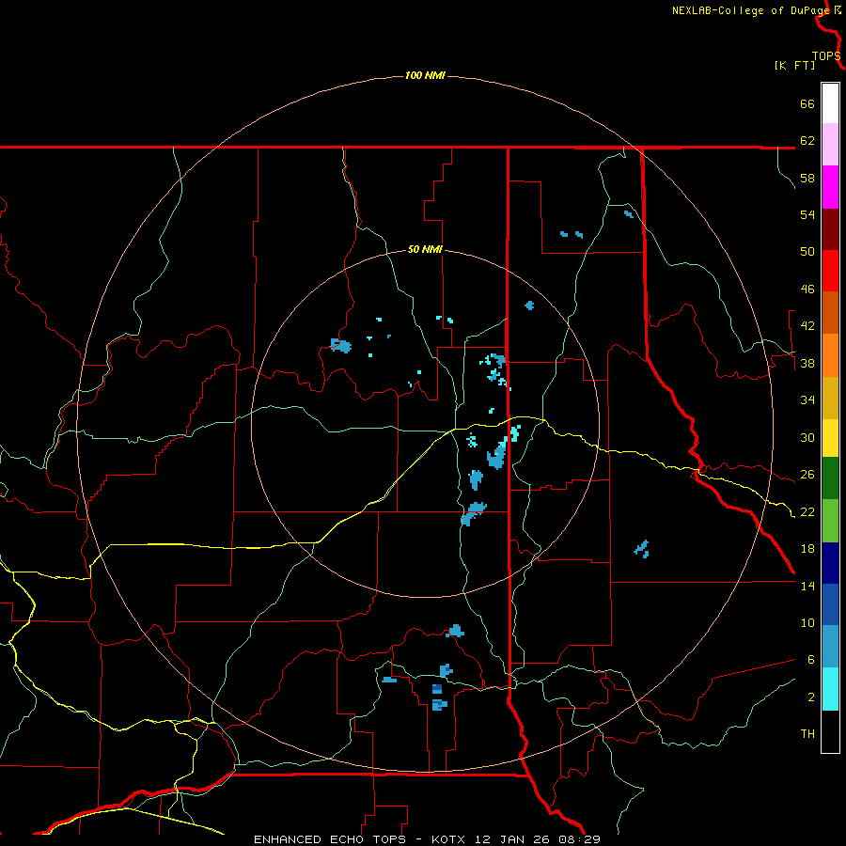Click the legend value "2"
Viewport: 846px width, 846px height.
[811, 697]
